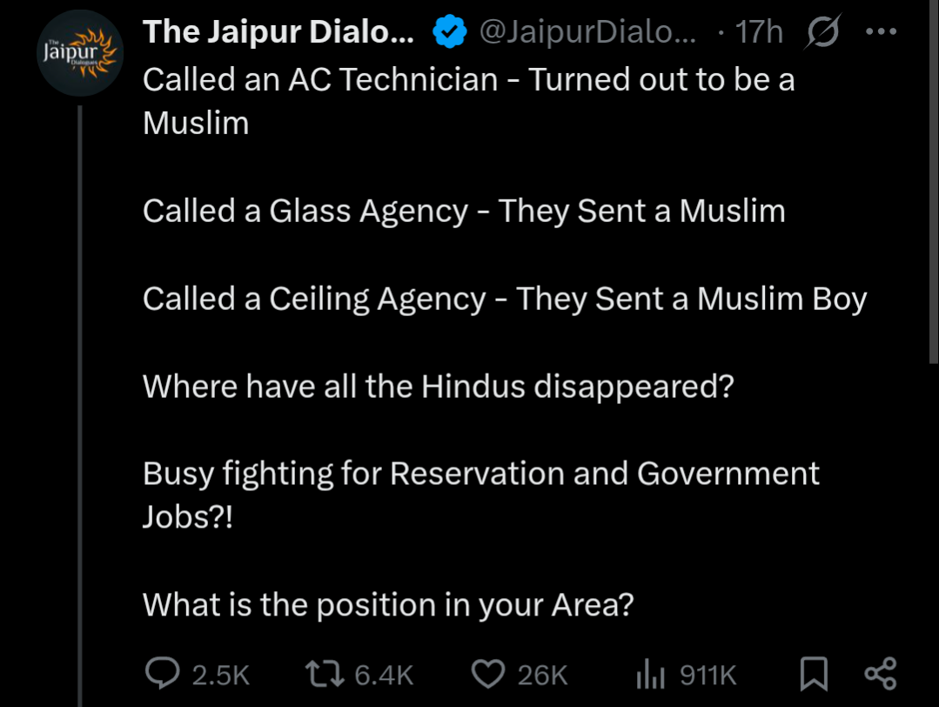Open the post via 17h timestamp
This screenshot has height=707, width=939.
pyautogui.click(x=758, y=33)
